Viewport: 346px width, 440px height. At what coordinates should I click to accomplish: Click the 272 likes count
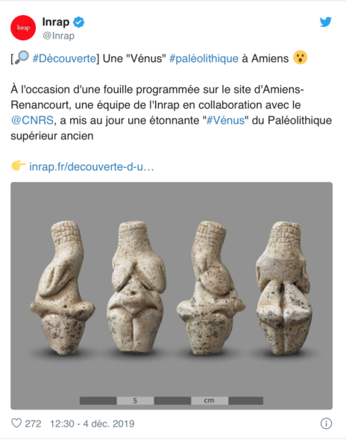coord(33,424)
